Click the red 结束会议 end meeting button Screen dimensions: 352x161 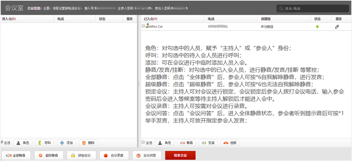click(x=180, y=156)
